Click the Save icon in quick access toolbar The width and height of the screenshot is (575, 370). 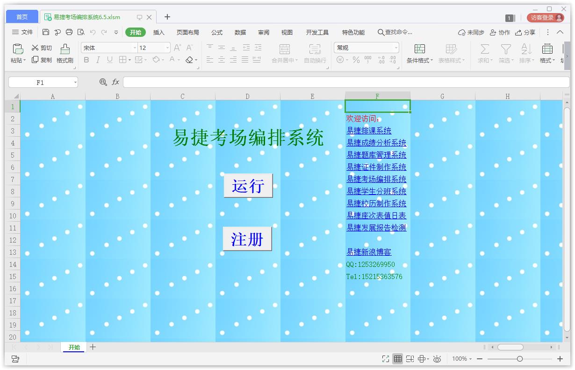coord(46,32)
